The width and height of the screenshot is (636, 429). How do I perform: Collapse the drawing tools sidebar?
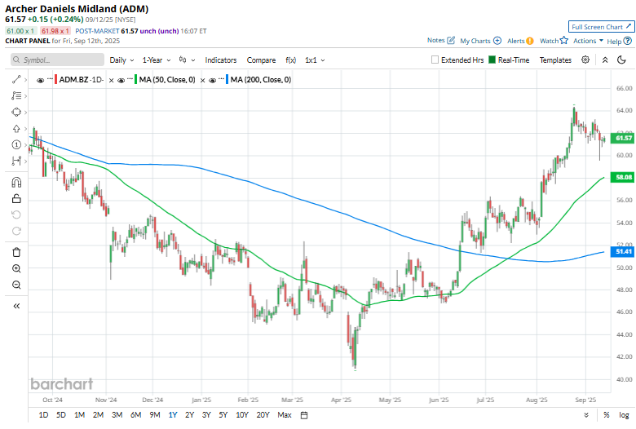point(16,306)
